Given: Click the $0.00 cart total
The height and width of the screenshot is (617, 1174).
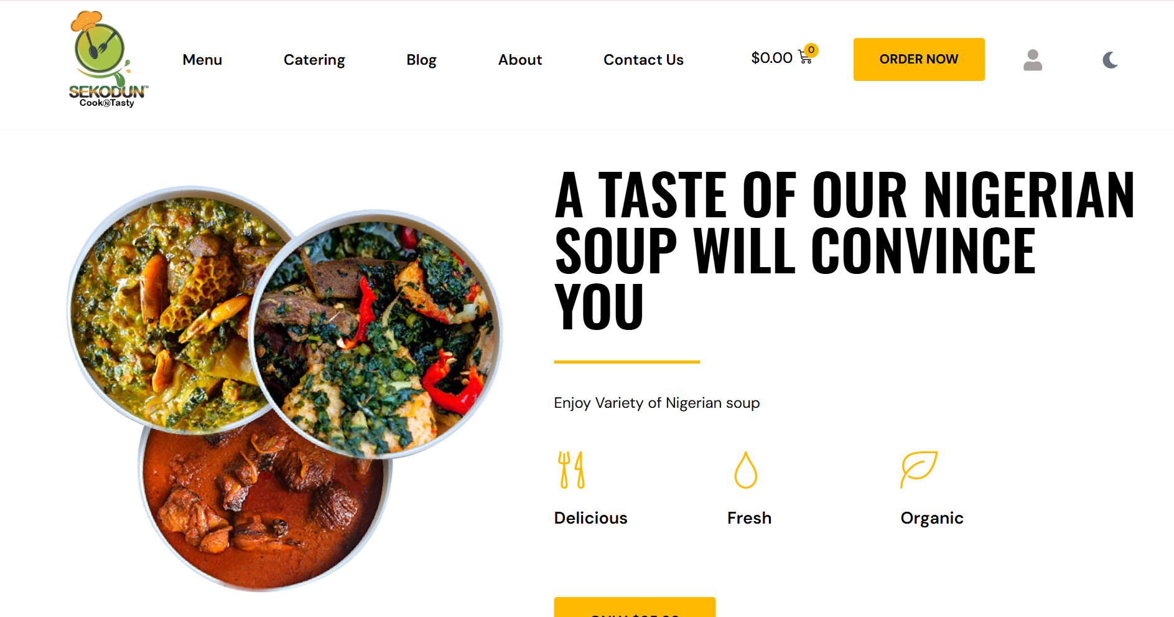Looking at the screenshot, I should [771, 58].
